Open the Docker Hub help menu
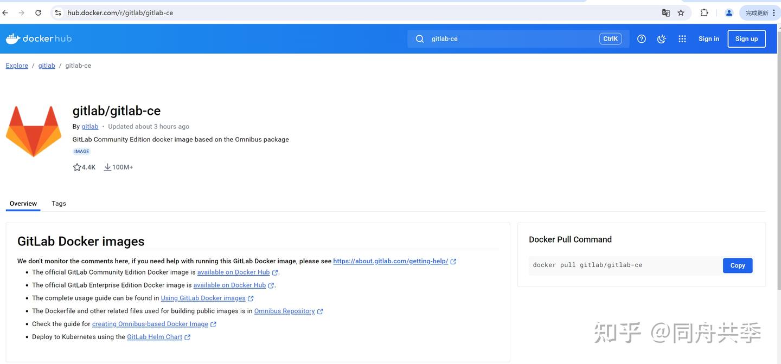781x364 pixels. [x=641, y=38]
